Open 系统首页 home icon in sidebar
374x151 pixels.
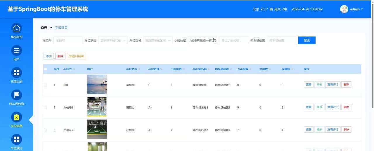[16, 28]
